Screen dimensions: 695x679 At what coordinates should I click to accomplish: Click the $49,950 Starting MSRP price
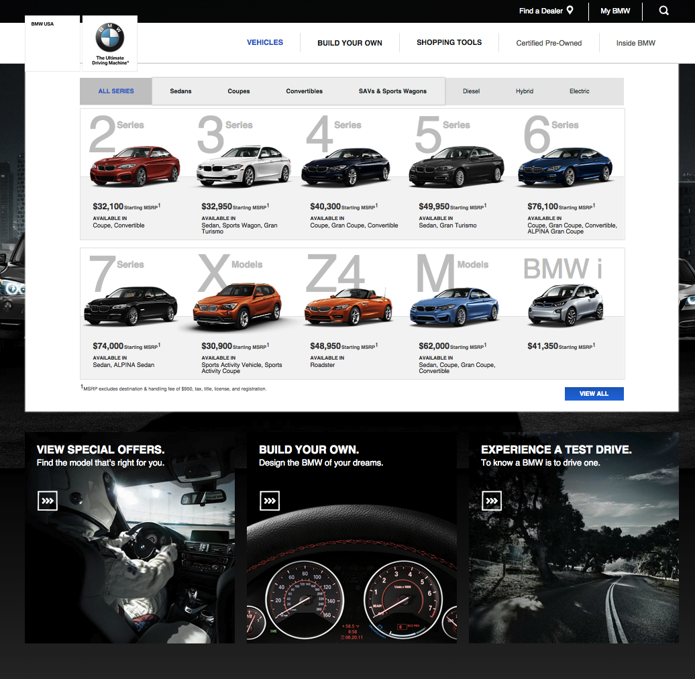click(452, 207)
